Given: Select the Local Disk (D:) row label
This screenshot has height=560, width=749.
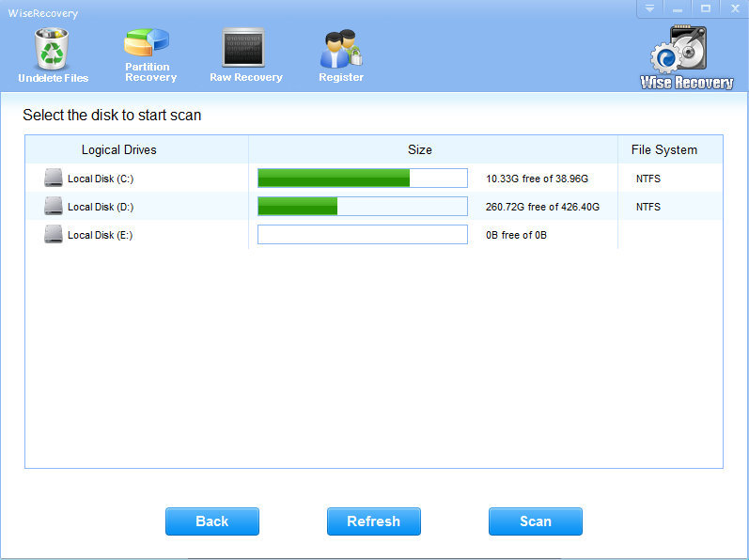Looking at the screenshot, I should [x=100, y=207].
